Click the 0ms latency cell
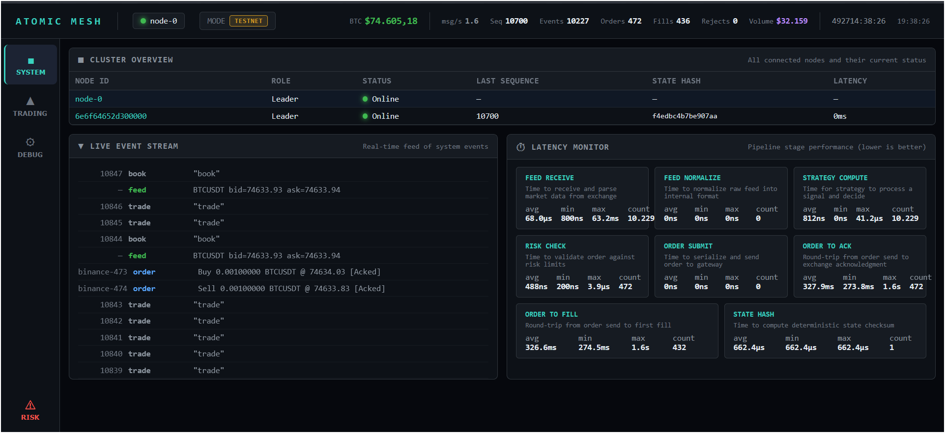 point(840,116)
